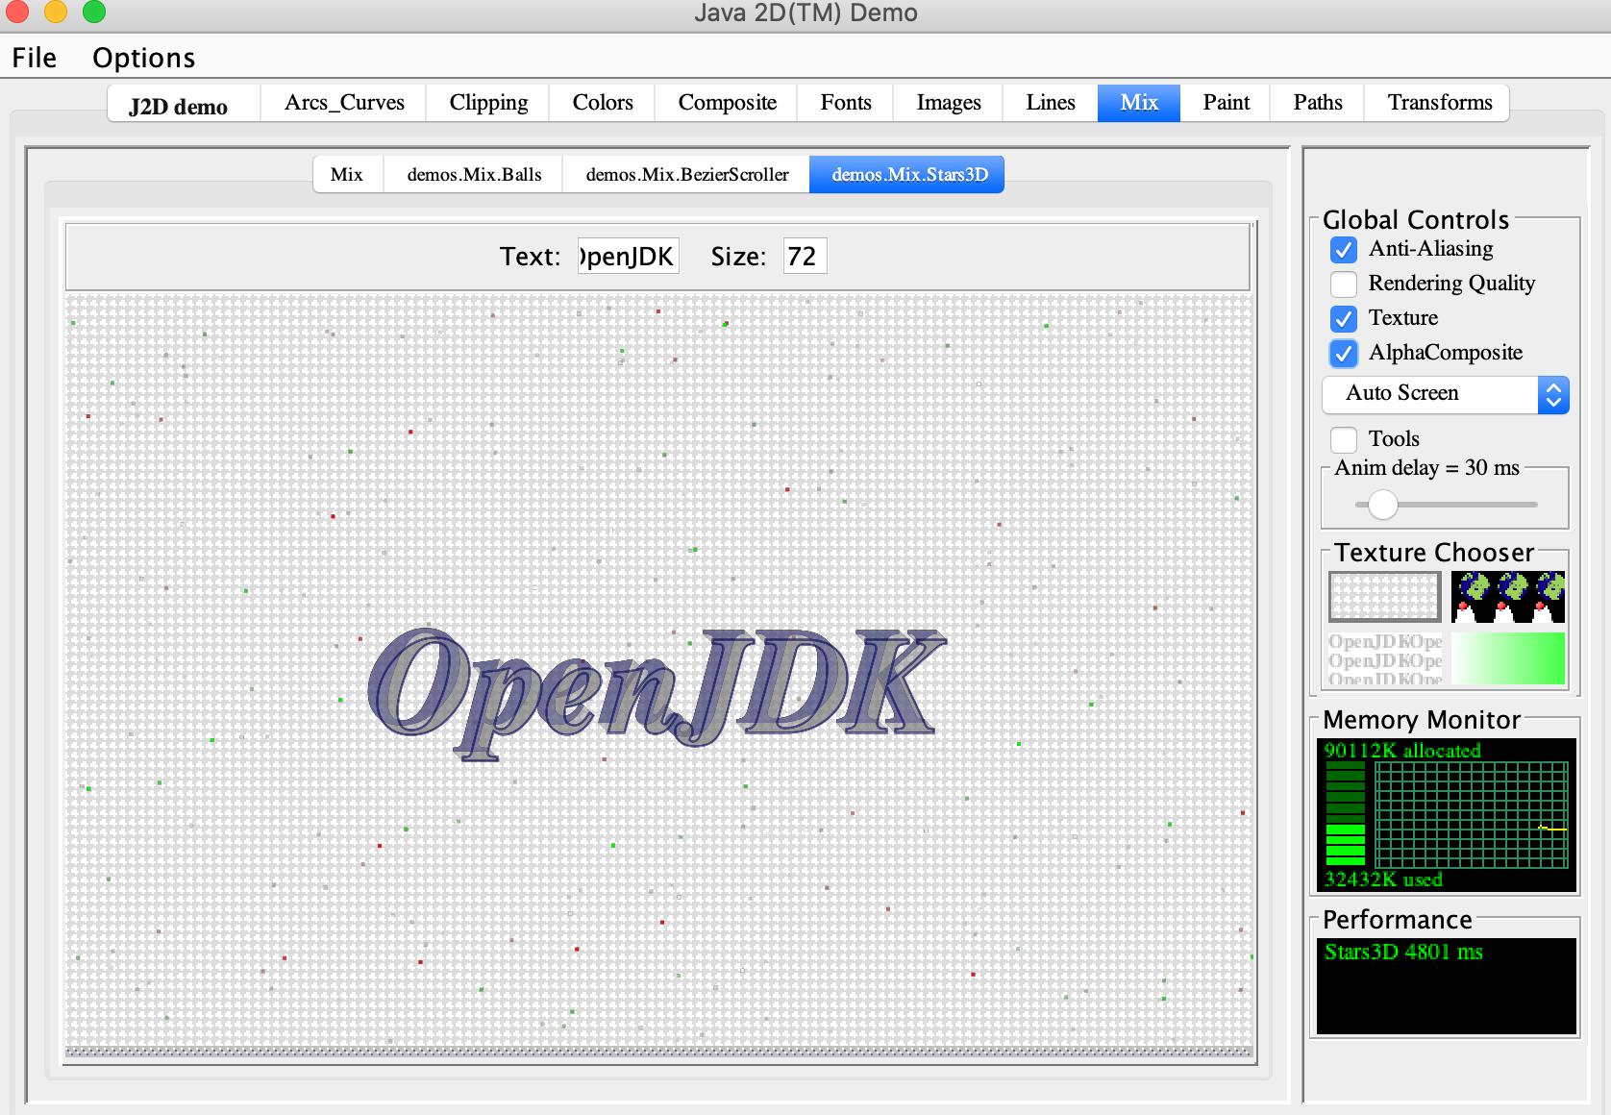1611x1115 pixels.
Task: Open the demos.Mix.BezierScroller sub-tab
Action: (x=686, y=175)
